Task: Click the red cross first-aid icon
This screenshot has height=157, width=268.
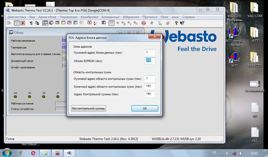Action: pos(90,23)
